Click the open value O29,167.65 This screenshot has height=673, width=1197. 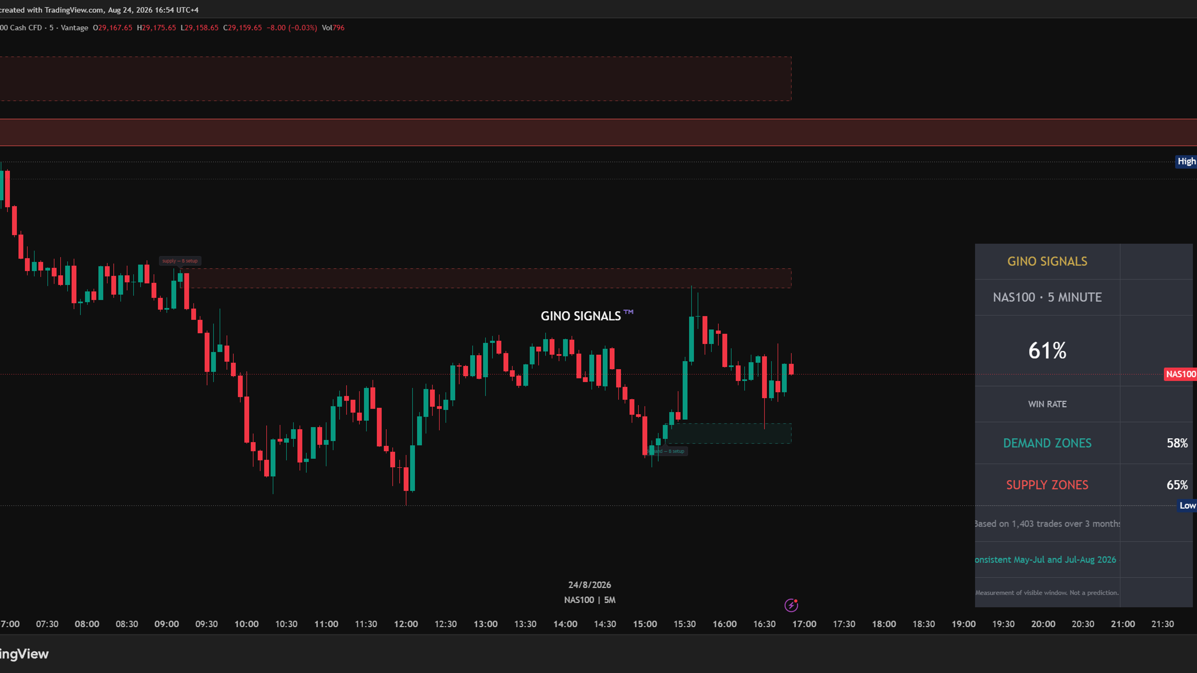(x=112, y=28)
